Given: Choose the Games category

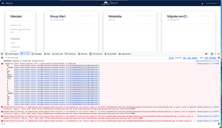Looking at the screenshot, I should [13, 51].
